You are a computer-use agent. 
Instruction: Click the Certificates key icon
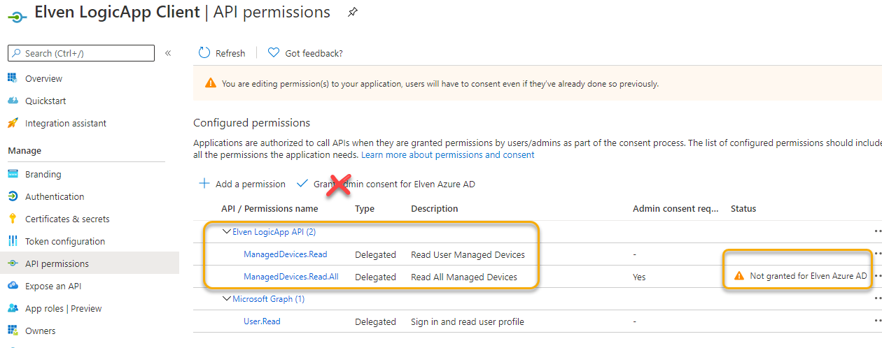click(13, 219)
